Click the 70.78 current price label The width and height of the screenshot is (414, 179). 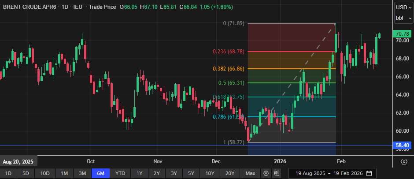403,34
